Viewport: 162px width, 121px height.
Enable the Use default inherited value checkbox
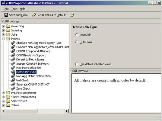tap(77, 64)
